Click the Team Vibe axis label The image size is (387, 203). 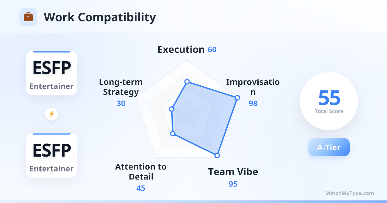[x=233, y=172]
